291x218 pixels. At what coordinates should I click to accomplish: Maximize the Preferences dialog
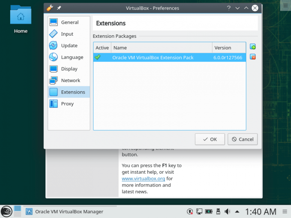click(x=246, y=8)
